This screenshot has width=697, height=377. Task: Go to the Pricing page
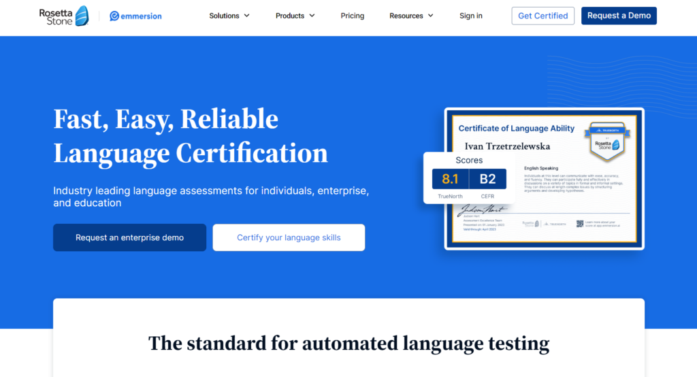pyautogui.click(x=353, y=16)
